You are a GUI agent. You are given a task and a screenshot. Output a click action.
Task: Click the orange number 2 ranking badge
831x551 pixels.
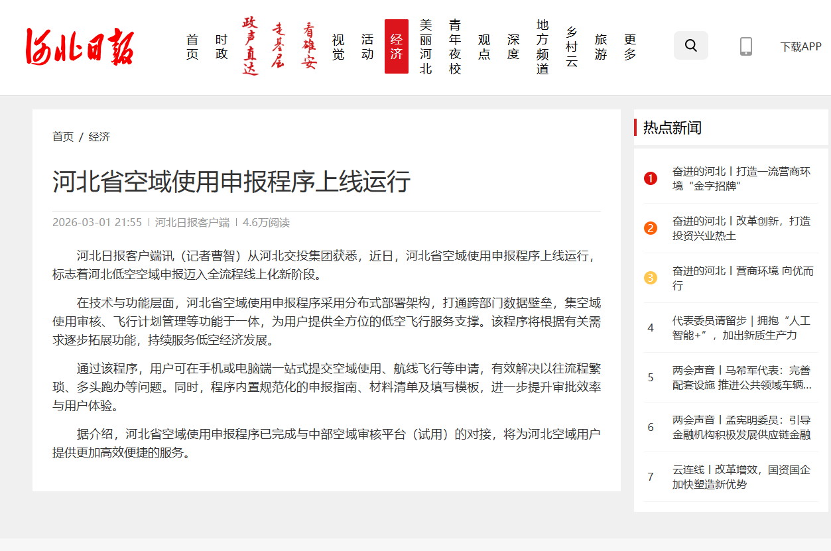pyautogui.click(x=650, y=228)
